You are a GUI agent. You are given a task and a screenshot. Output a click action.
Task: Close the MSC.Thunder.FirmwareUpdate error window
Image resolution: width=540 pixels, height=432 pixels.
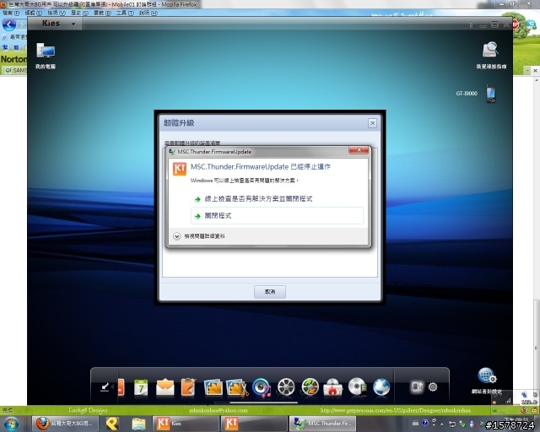359,150
